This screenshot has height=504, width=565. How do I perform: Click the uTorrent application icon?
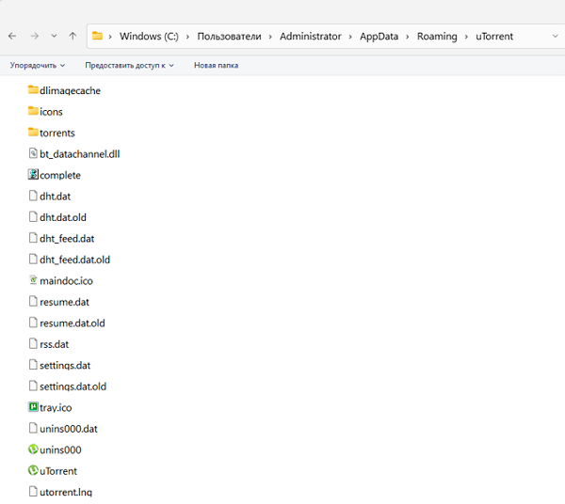click(x=33, y=471)
